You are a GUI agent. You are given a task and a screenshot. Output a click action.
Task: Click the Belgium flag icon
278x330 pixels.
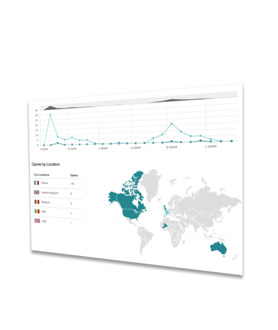pyautogui.click(x=37, y=202)
